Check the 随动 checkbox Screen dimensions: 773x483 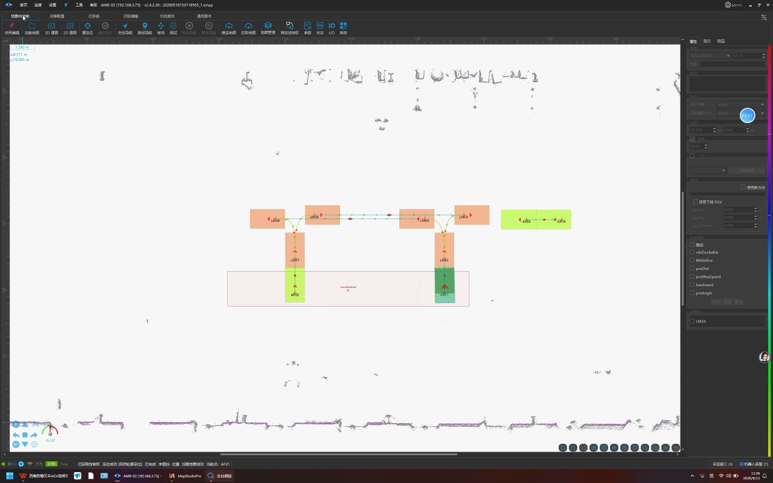pyautogui.click(x=692, y=245)
